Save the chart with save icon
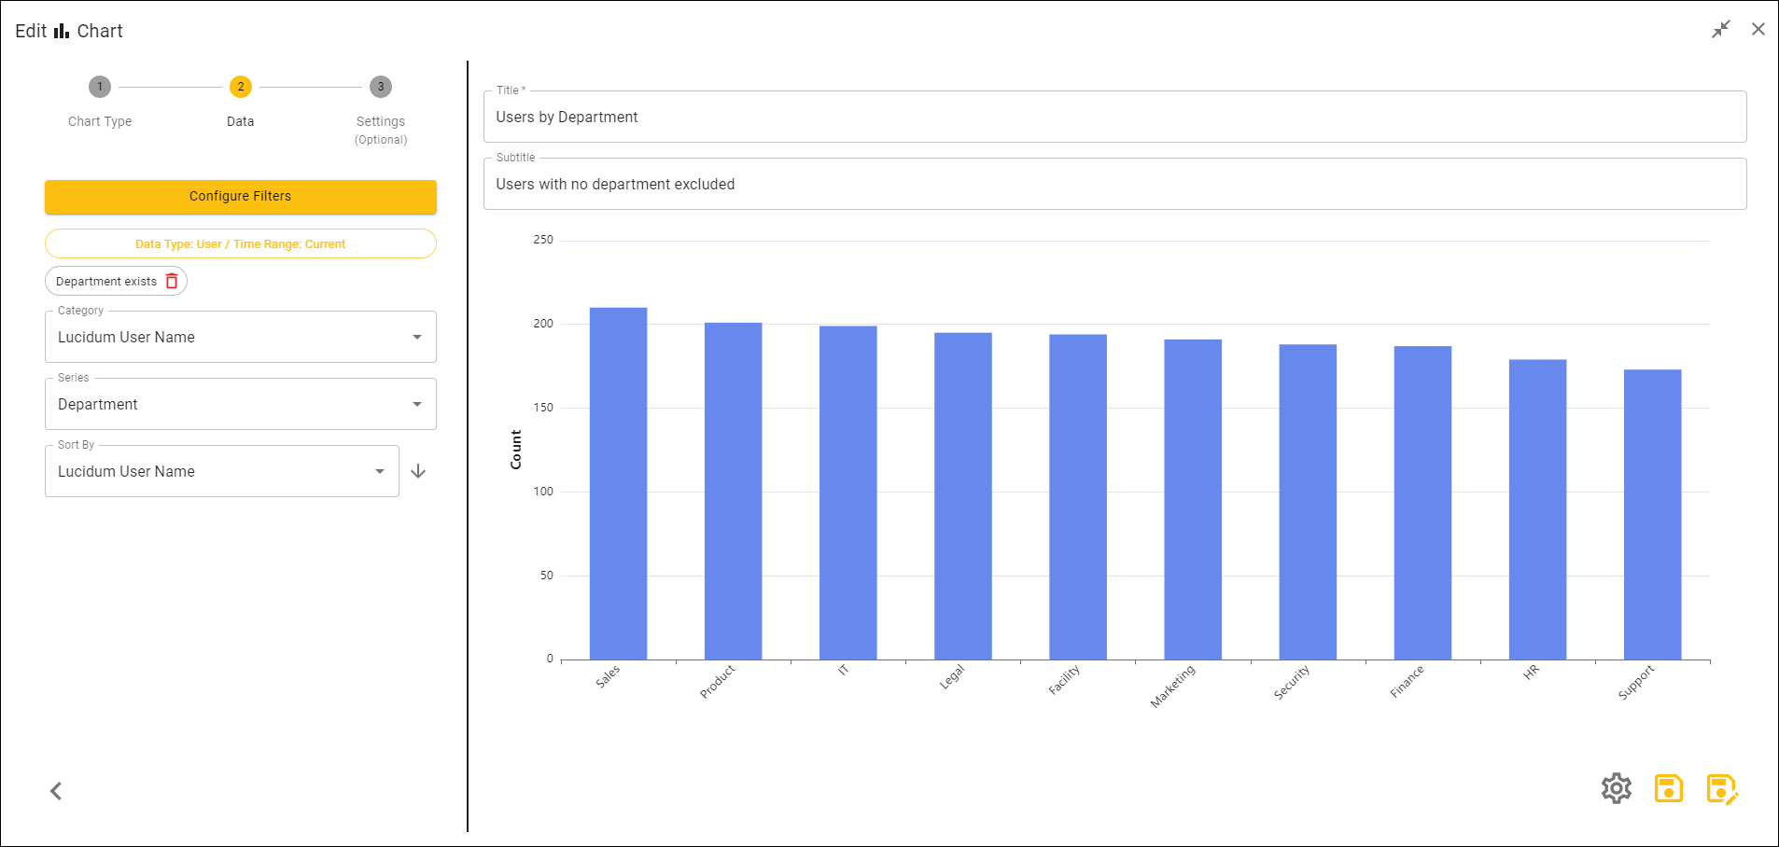1779x847 pixels. click(1669, 788)
